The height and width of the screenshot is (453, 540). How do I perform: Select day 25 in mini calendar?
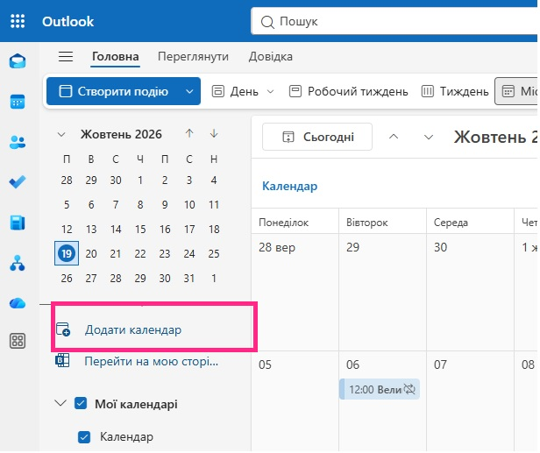coord(214,254)
